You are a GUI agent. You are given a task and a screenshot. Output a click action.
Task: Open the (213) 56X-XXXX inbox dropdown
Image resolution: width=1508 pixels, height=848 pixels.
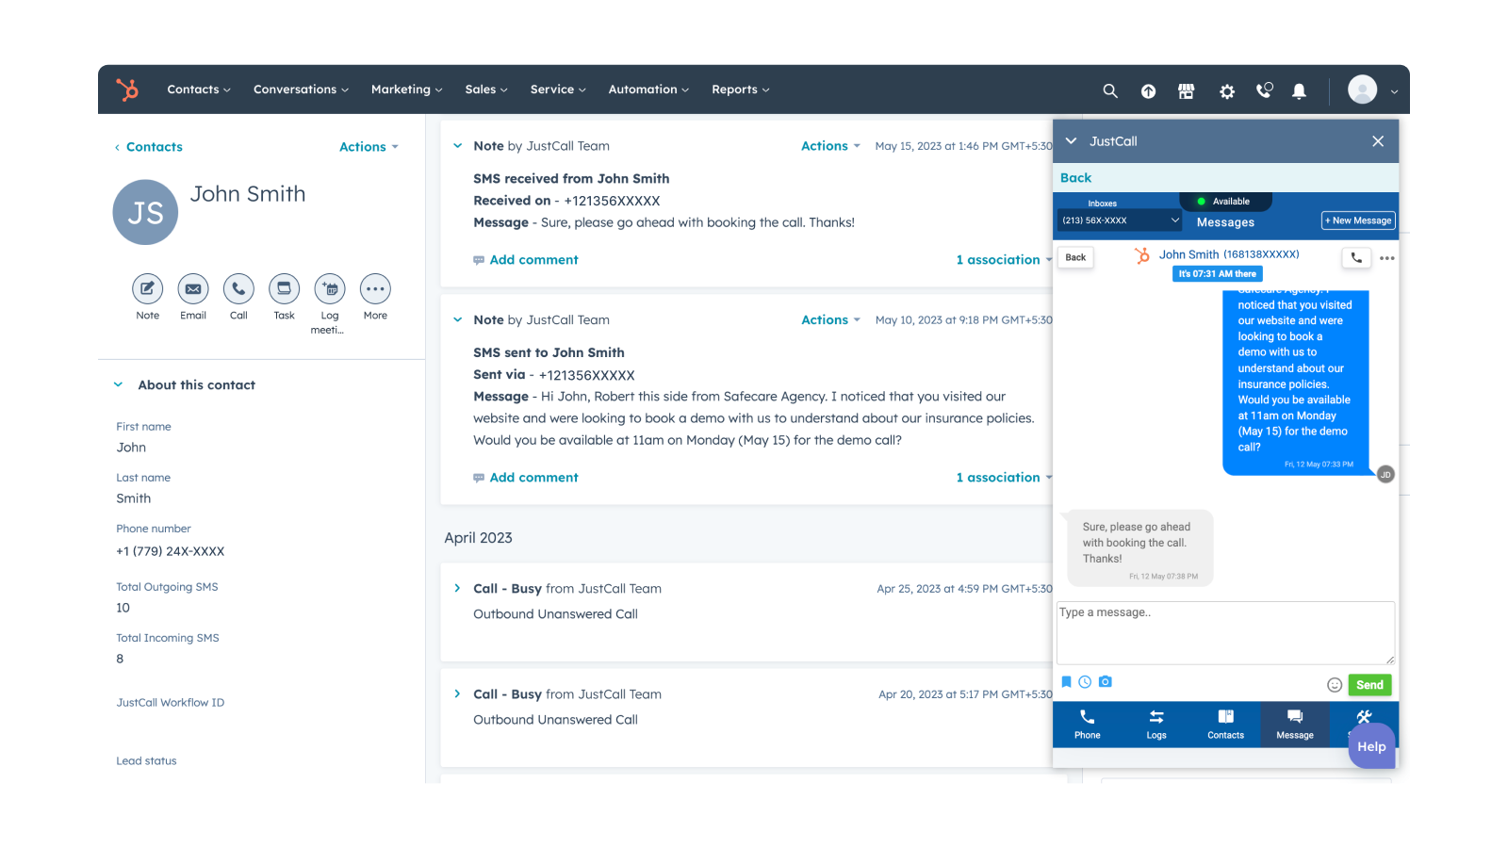pos(1118,220)
